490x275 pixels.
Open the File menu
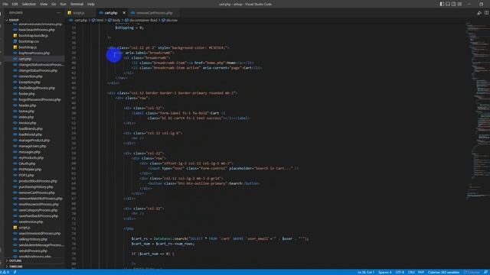(5, 4)
